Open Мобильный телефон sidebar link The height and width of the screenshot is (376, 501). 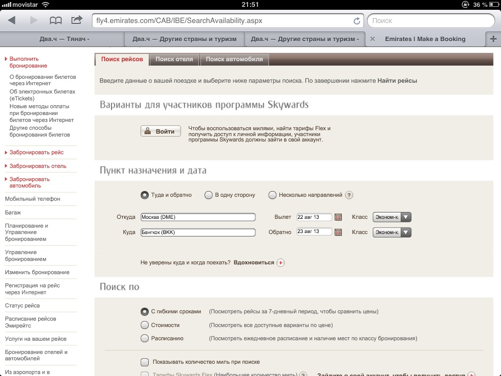pyautogui.click(x=33, y=199)
